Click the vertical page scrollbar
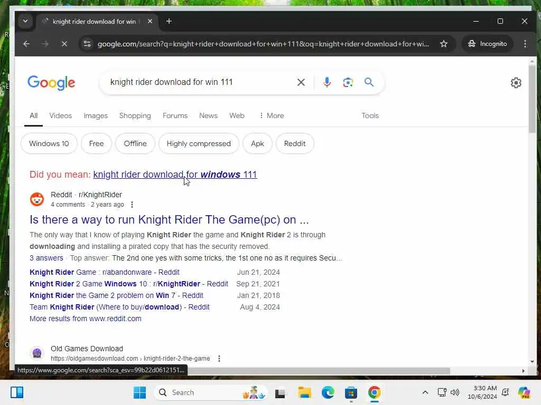 click(x=532, y=99)
